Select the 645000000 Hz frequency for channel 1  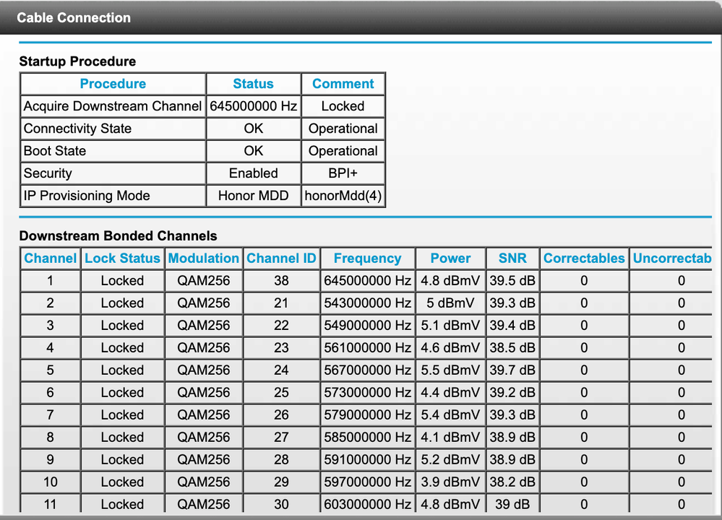point(367,280)
